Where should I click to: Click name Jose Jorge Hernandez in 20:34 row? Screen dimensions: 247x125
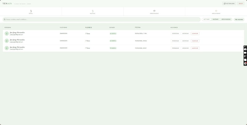[17, 40]
